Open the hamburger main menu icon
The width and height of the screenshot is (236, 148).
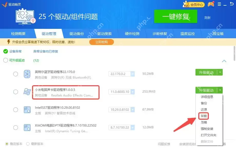tap(219, 4)
